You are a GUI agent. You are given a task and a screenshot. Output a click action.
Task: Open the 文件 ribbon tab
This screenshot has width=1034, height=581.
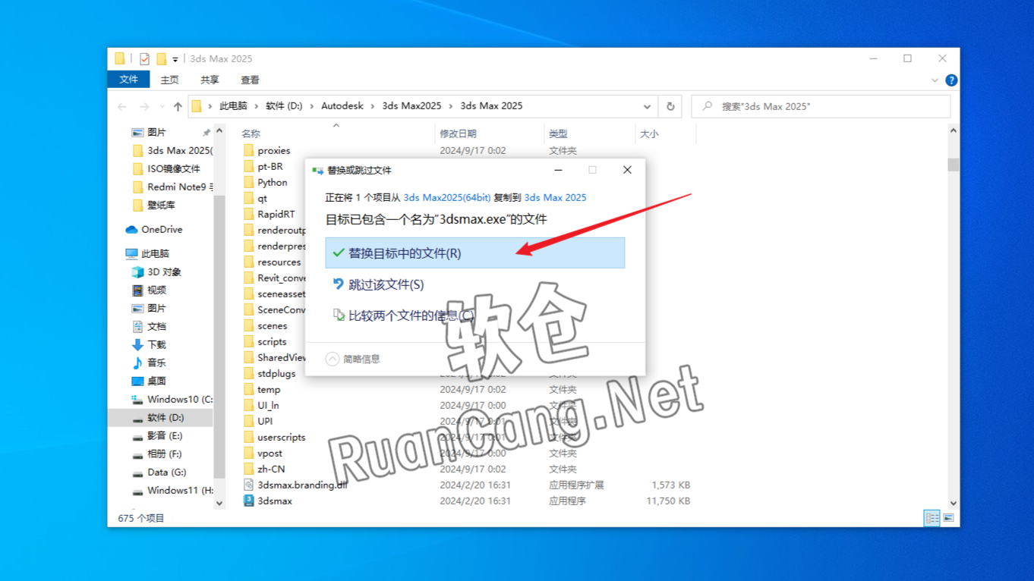coord(129,80)
